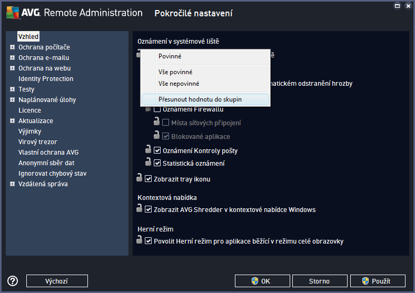Expand the Ochrana na webu tree node

pyautogui.click(x=12, y=68)
